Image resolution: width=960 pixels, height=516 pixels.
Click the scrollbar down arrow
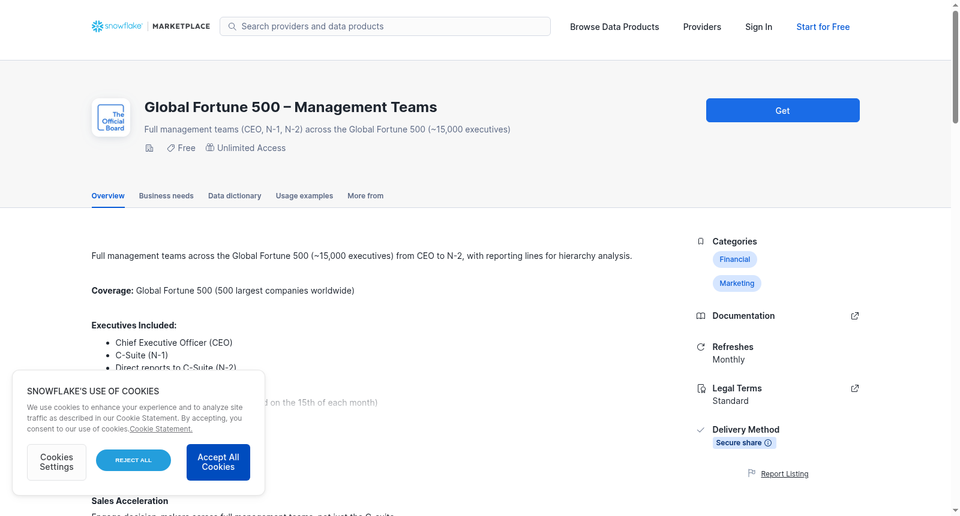(x=955, y=511)
